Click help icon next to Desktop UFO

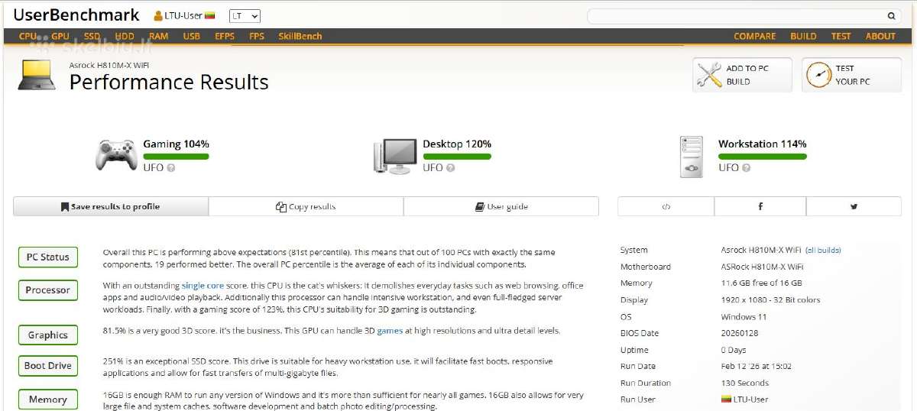(451, 167)
